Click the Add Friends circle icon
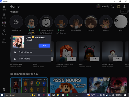 tap(16, 22)
